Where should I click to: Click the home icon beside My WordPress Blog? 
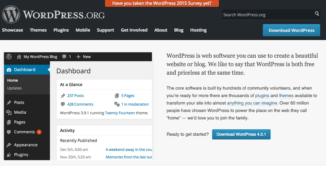click(x=19, y=57)
